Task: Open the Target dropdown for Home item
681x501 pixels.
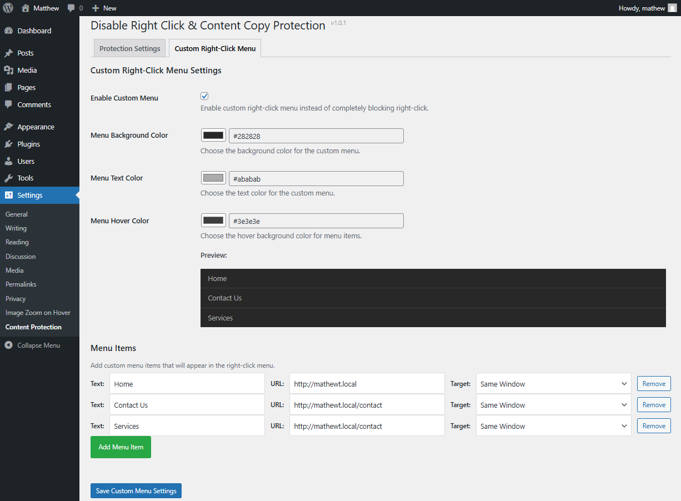Action: click(553, 383)
